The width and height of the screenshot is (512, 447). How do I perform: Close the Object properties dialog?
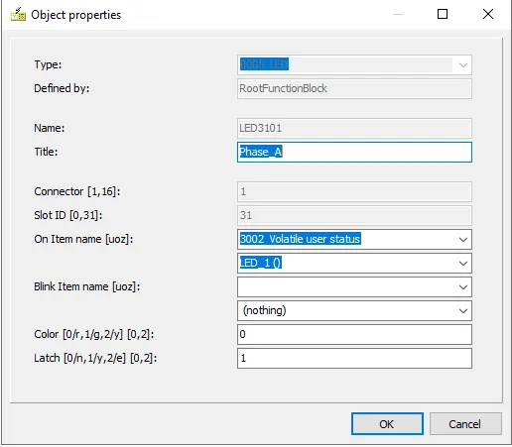pyautogui.click(x=488, y=14)
